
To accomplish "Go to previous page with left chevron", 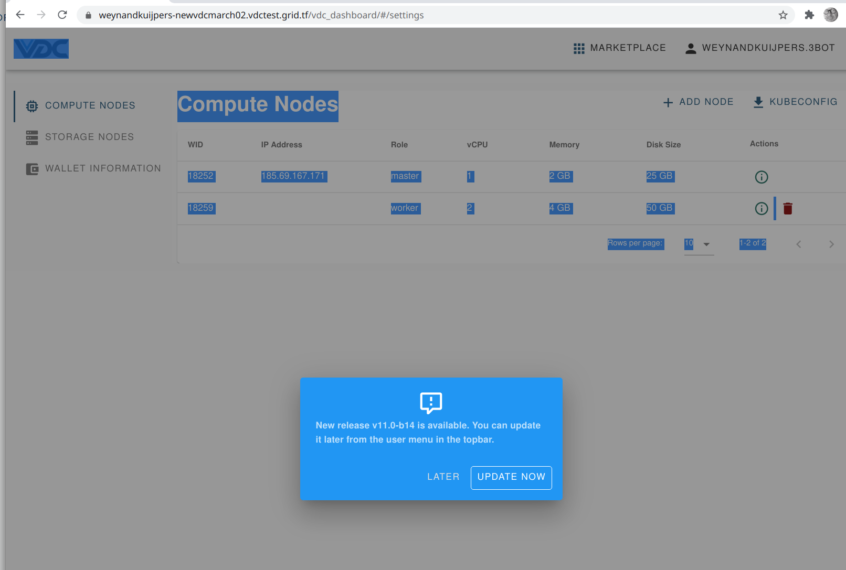I will pyautogui.click(x=798, y=244).
